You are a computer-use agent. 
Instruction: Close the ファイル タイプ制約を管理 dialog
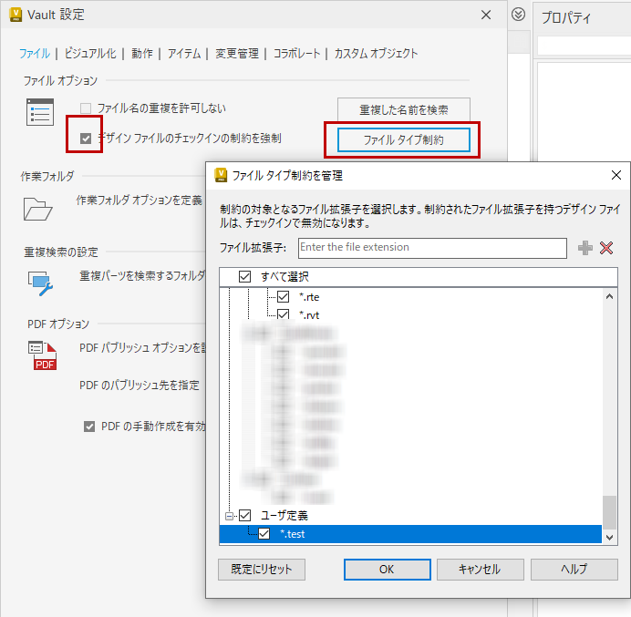pyautogui.click(x=616, y=175)
